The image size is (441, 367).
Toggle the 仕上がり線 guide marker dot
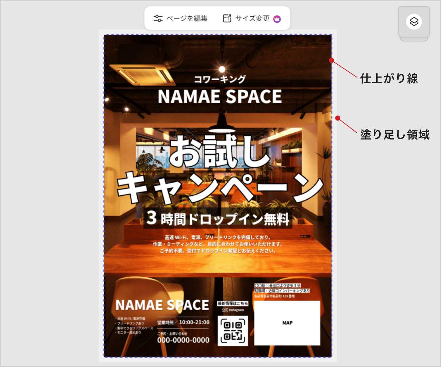(x=331, y=60)
